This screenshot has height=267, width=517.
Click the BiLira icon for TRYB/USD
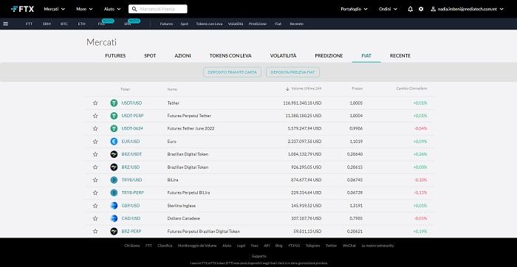[114, 180]
